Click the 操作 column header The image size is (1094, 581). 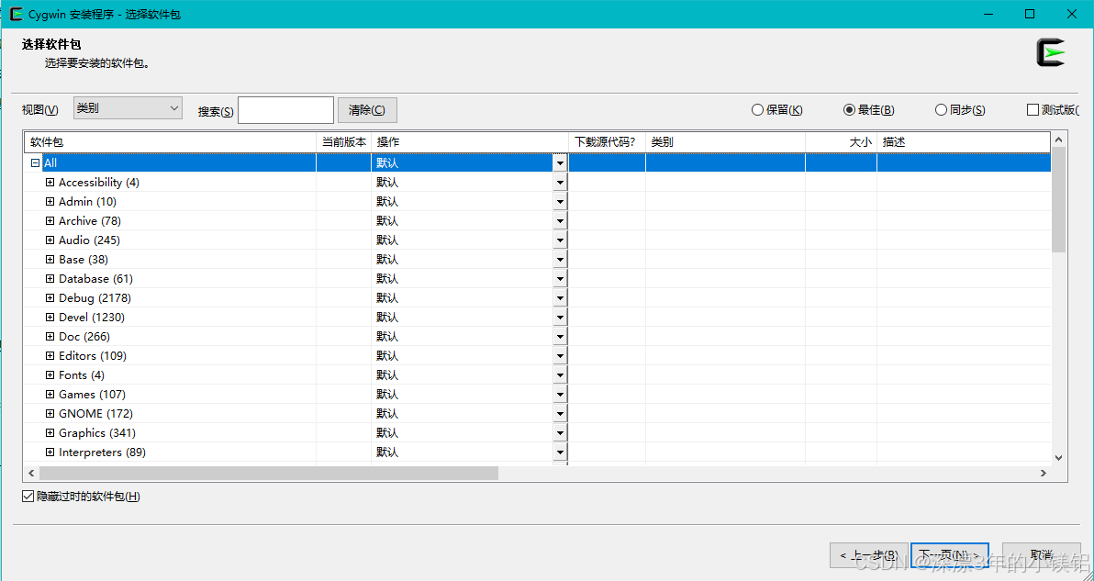pos(470,141)
